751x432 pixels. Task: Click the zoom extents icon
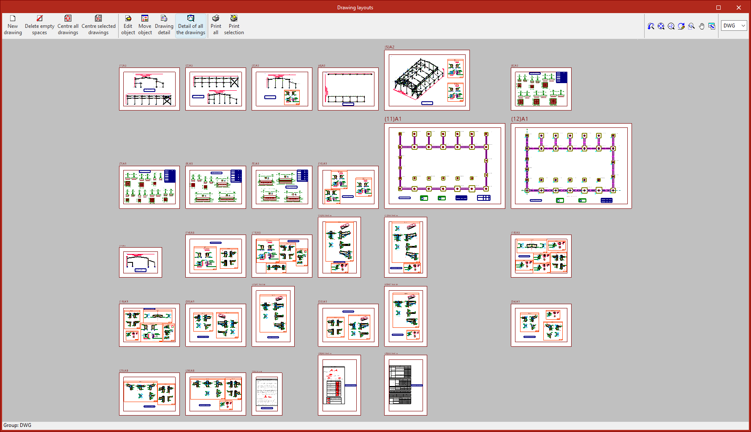(661, 26)
